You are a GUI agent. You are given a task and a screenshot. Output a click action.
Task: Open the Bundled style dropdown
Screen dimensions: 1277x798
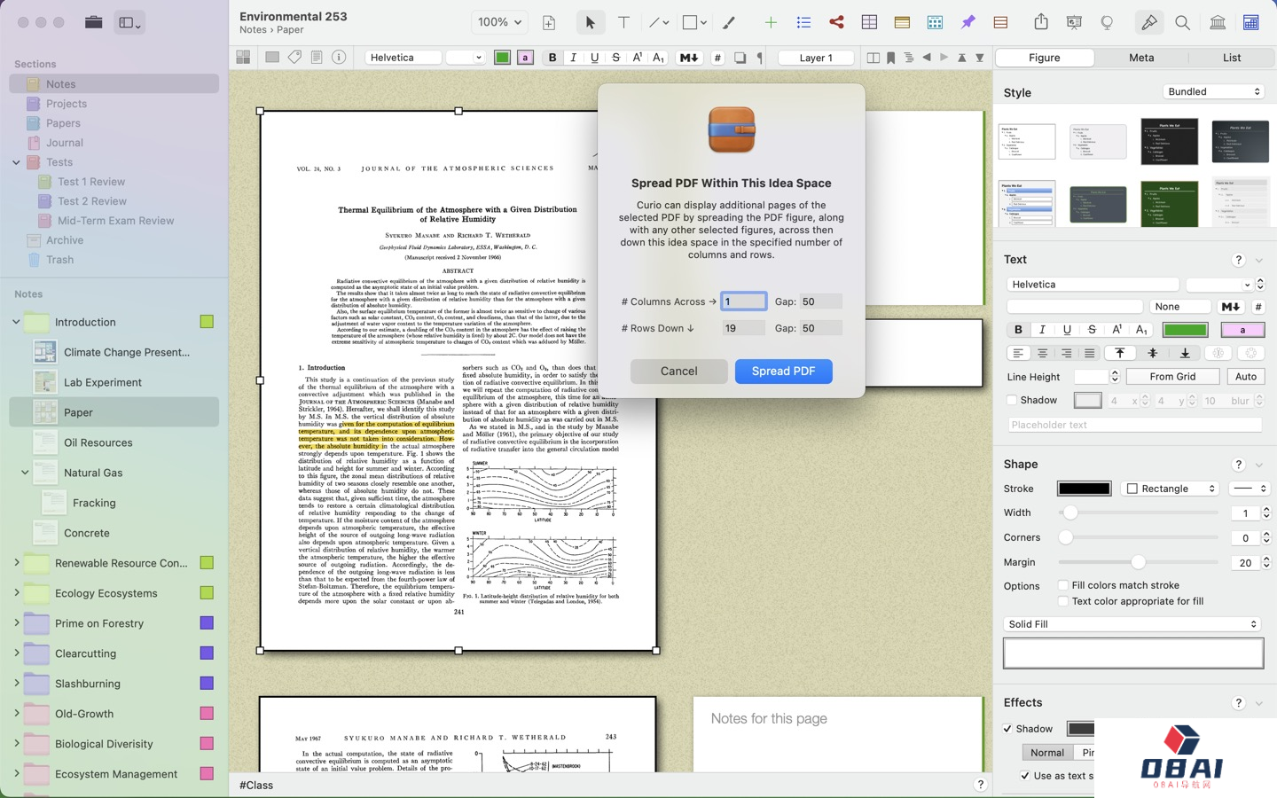click(x=1212, y=91)
